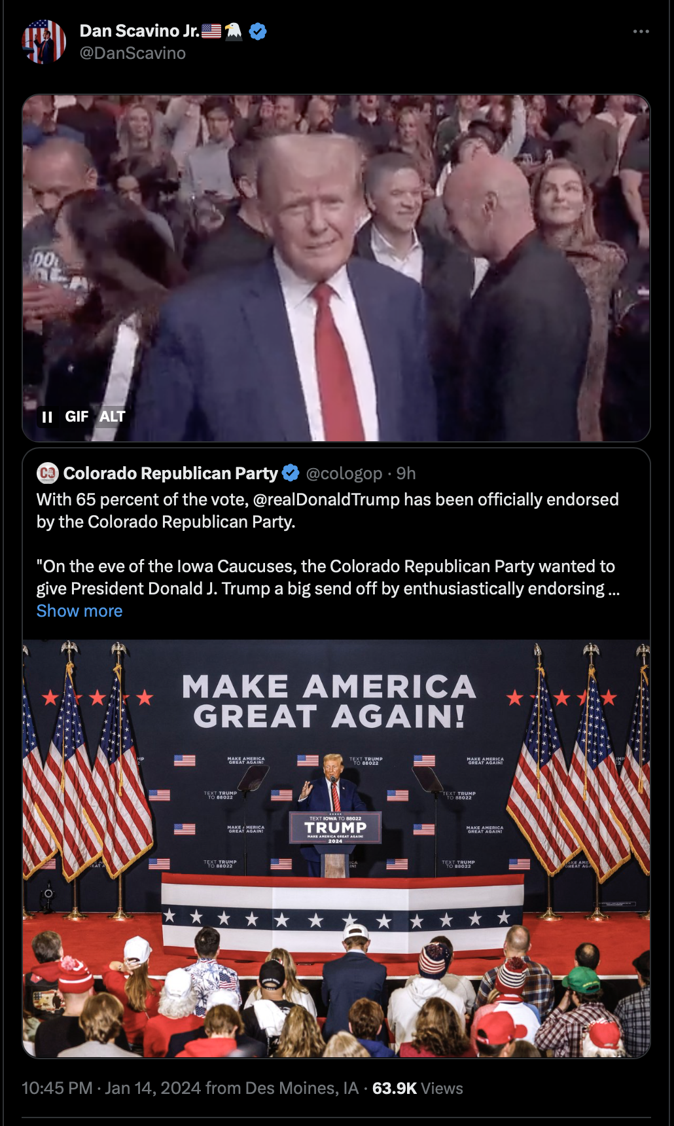
Task: Open the GIF media in full view
Action: (x=336, y=268)
